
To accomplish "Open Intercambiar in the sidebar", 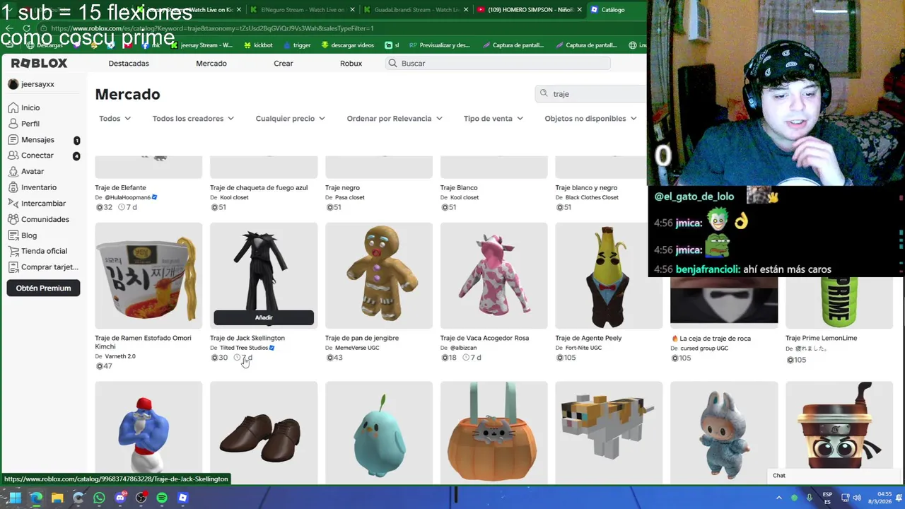I will 43,204.
